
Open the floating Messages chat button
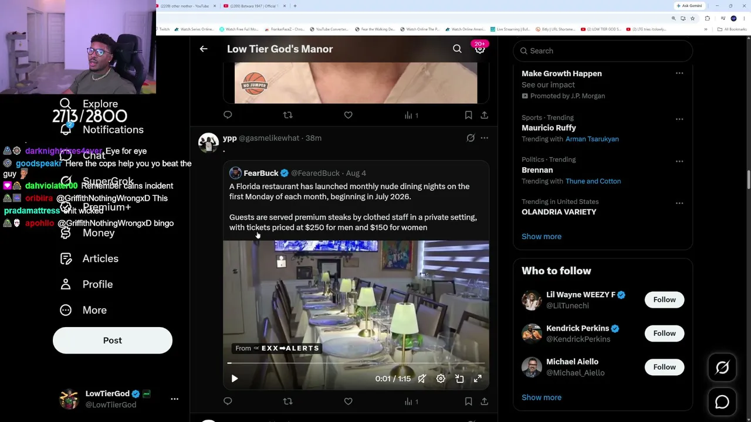(722, 402)
